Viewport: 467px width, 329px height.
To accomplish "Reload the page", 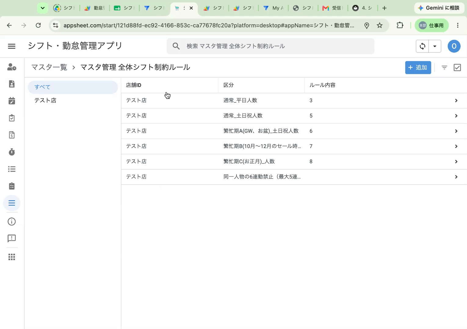I will pos(38,25).
